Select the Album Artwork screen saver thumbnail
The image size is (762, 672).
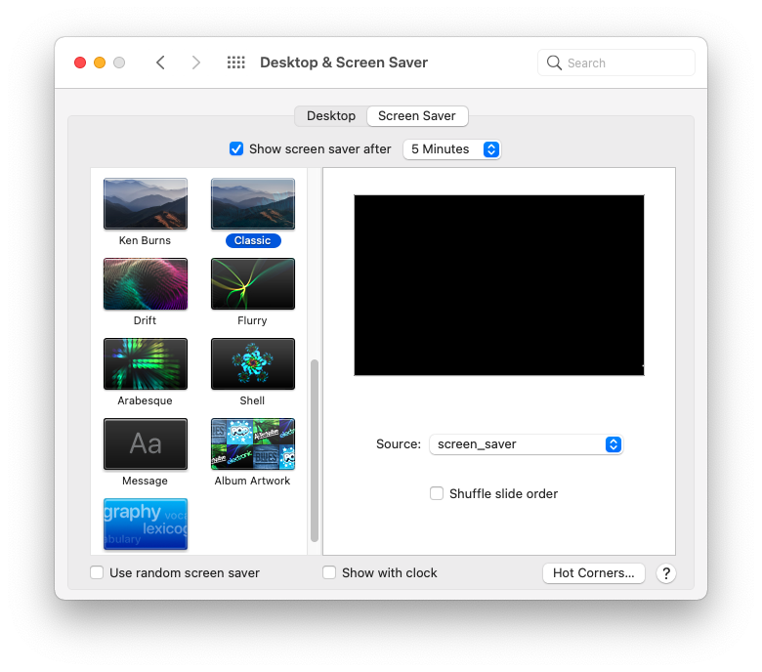pyautogui.click(x=253, y=444)
